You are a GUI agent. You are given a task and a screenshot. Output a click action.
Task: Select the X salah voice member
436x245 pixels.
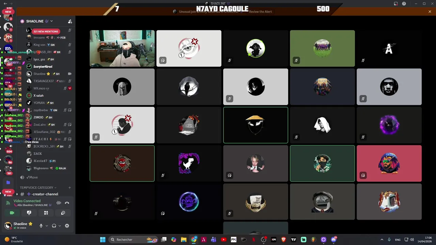(x=49, y=96)
